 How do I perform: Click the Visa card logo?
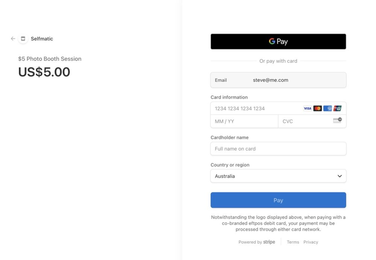pyautogui.click(x=308, y=108)
